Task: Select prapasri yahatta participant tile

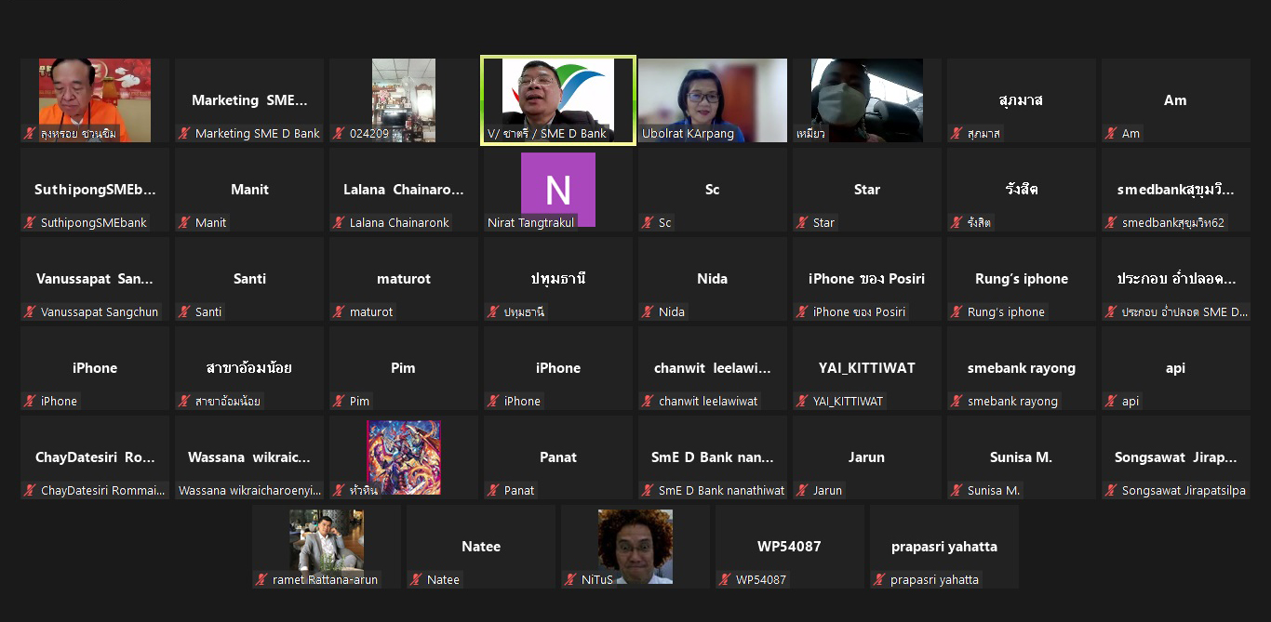Action: coord(944,547)
